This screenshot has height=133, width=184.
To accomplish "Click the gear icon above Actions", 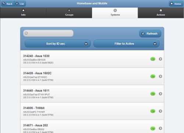I will tap(161, 10).
